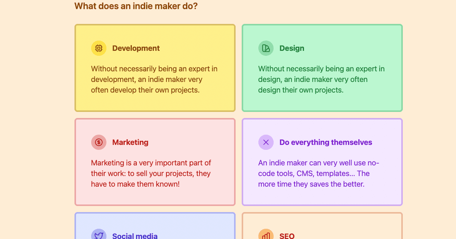Image resolution: width=456 pixels, height=239 pixels.
Task: Select the Development card title
Action: pos(136,48)
